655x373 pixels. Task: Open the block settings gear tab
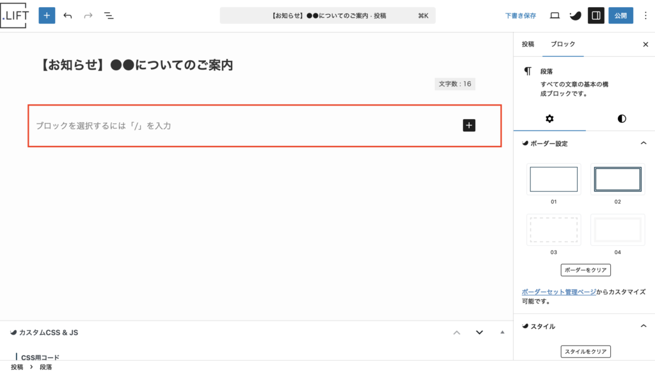click(549, 118)
